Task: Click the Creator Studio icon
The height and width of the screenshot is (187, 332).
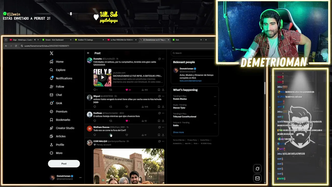Action: tap(51, 128)
